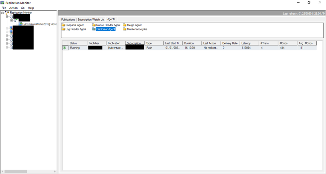Open the Merge Agent folder icon
326x174 pixels.
pos(125,25)
